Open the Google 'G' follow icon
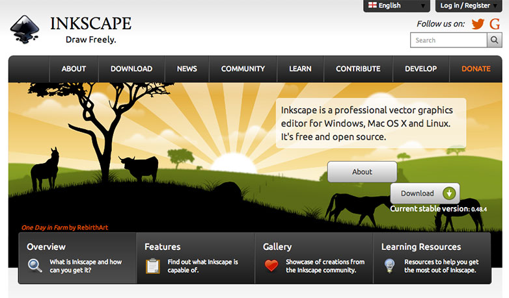Viewport: 509px width, 298px height. tap(495, 23)
